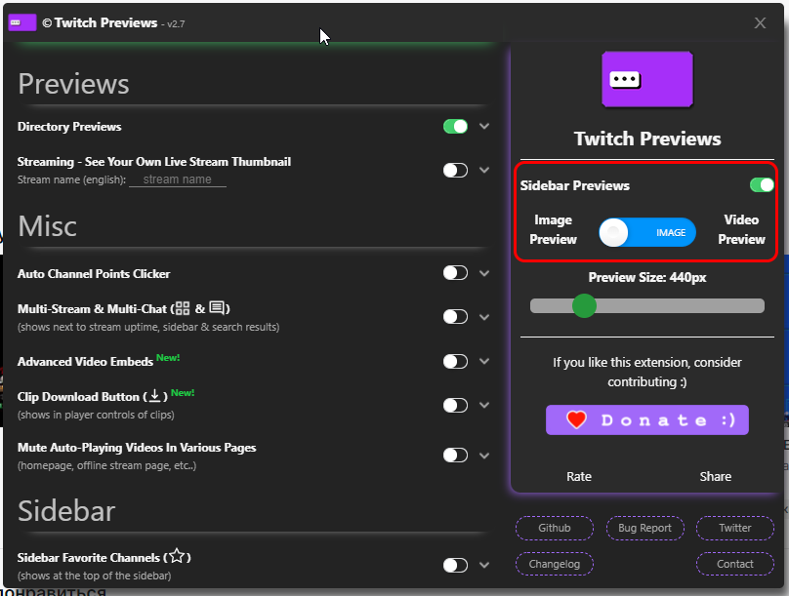Screen dimensions: 789x596
Task: Expand Sidebar Favorite Channels chevron
Action: click(484, 566)
